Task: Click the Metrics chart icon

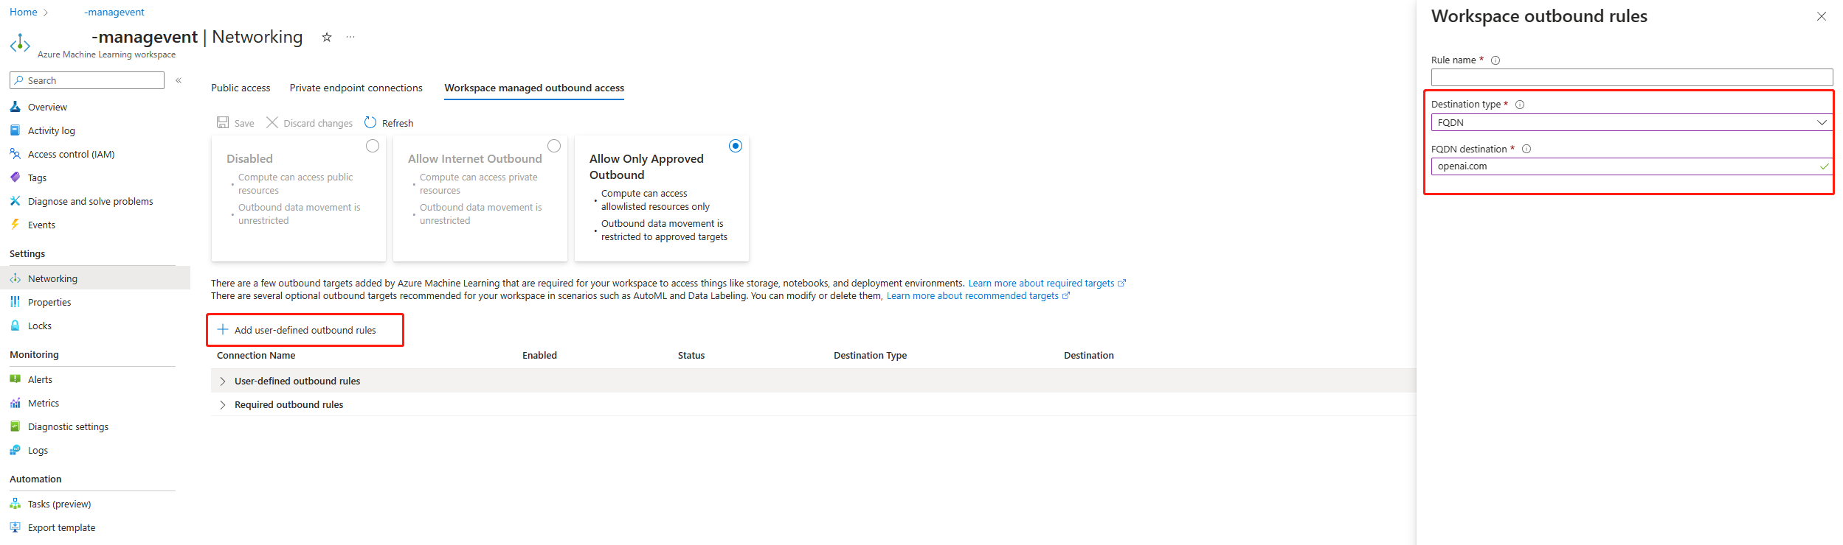Action: pyautogui.click(x=15, y=403)
